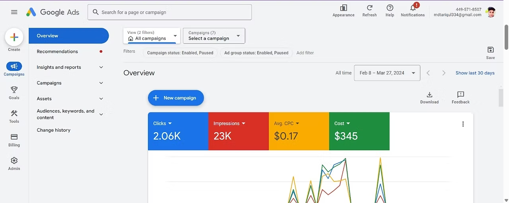Click the Download icon
509x203 pixels.
pos(429,95)
